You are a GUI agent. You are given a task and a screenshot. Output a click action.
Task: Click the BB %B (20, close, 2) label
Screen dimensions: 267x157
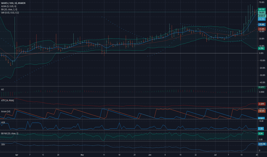pyautogui.click(x=9, y=134)
